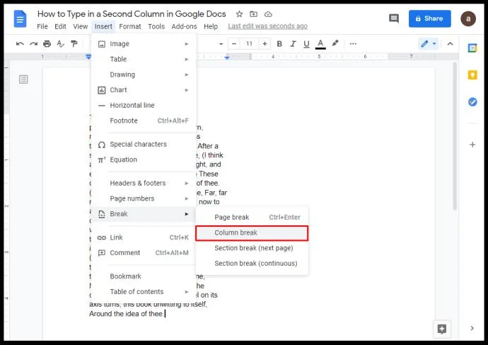Open the comment history icon

coord(394,18)
